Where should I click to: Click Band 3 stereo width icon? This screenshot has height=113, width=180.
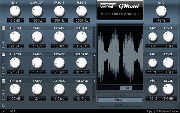pyautogui.click(x=153, y=81)
